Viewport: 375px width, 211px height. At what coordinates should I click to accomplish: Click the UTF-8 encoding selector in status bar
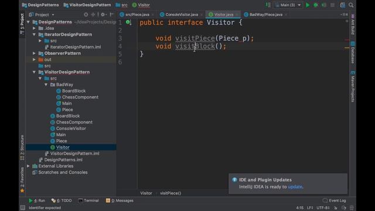tap(323, 208)
